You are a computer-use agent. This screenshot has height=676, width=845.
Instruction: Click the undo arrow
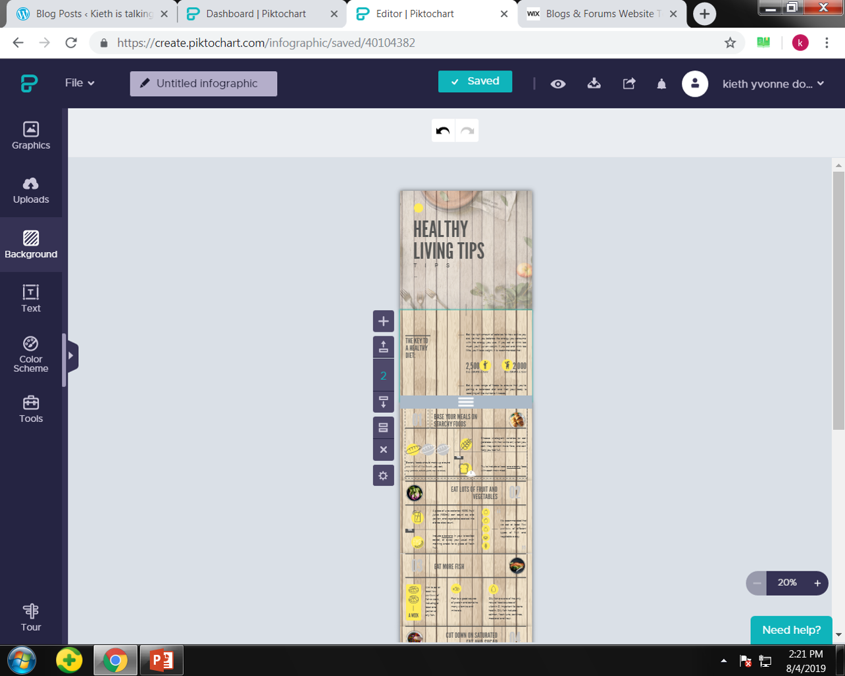pyautogui.click(x=443, y=131)
